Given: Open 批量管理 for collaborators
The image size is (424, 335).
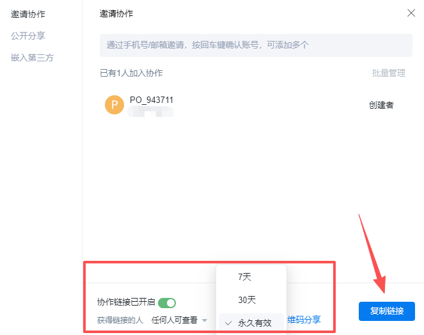Looking at the screenshot, I should (388, 73).
